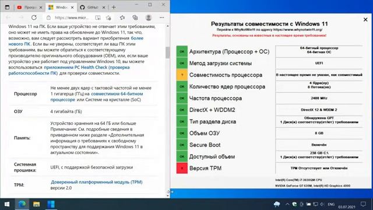Open the Favorites list icon

122,17
